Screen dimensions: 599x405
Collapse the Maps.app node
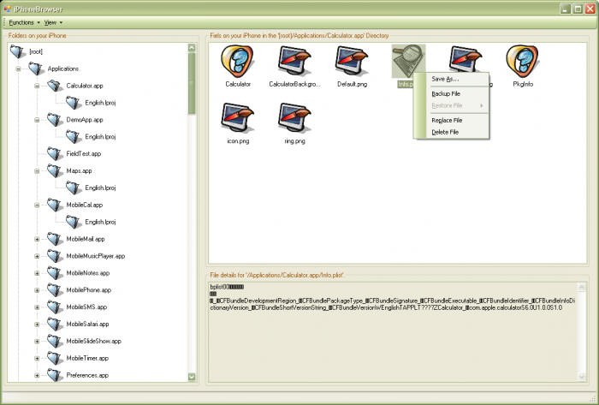pos(37,171)
